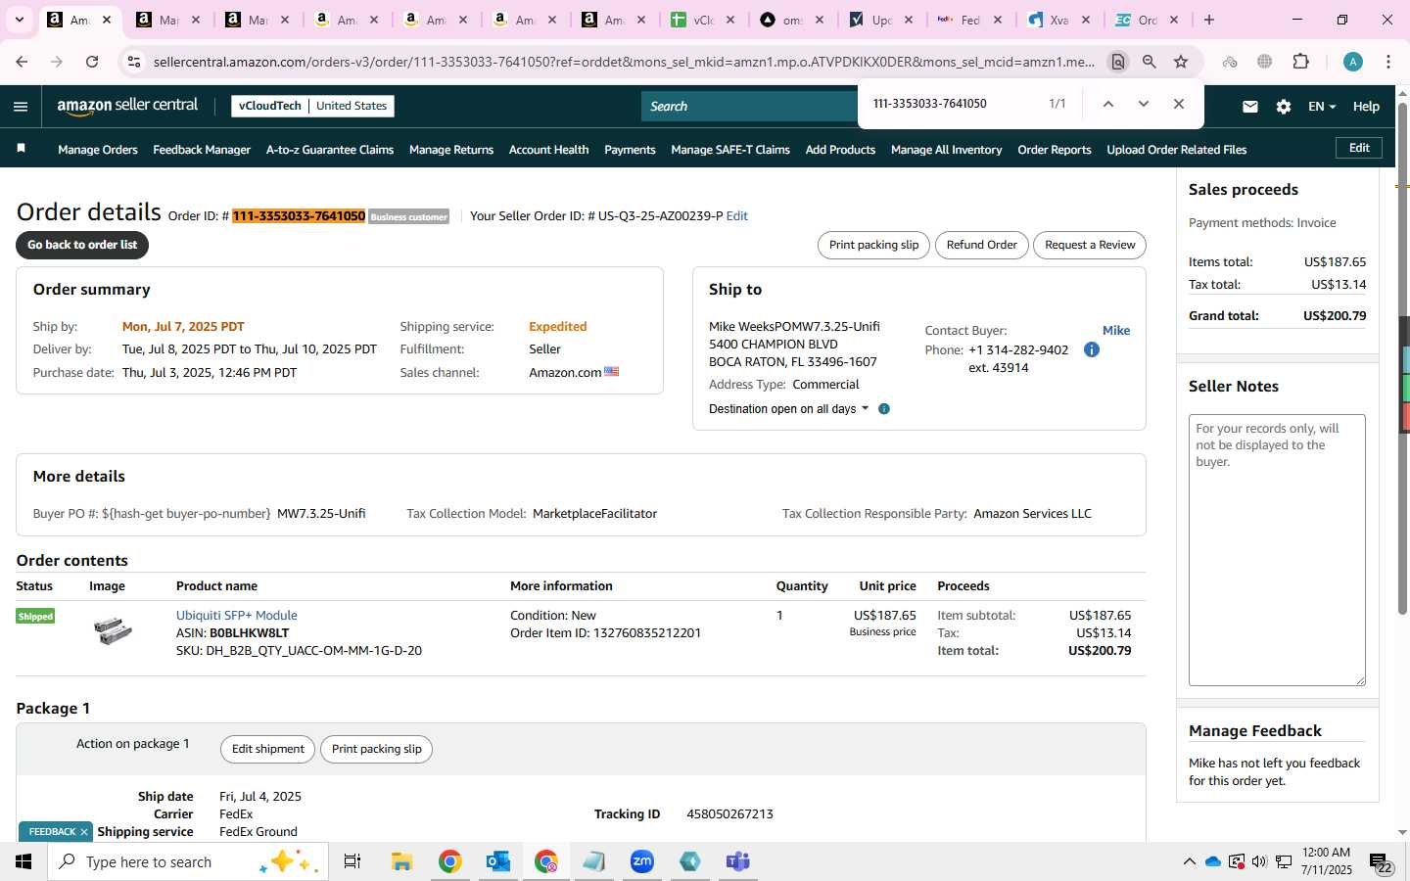
Task: Click Print packing slip for package 1
Action: [376, 750]
